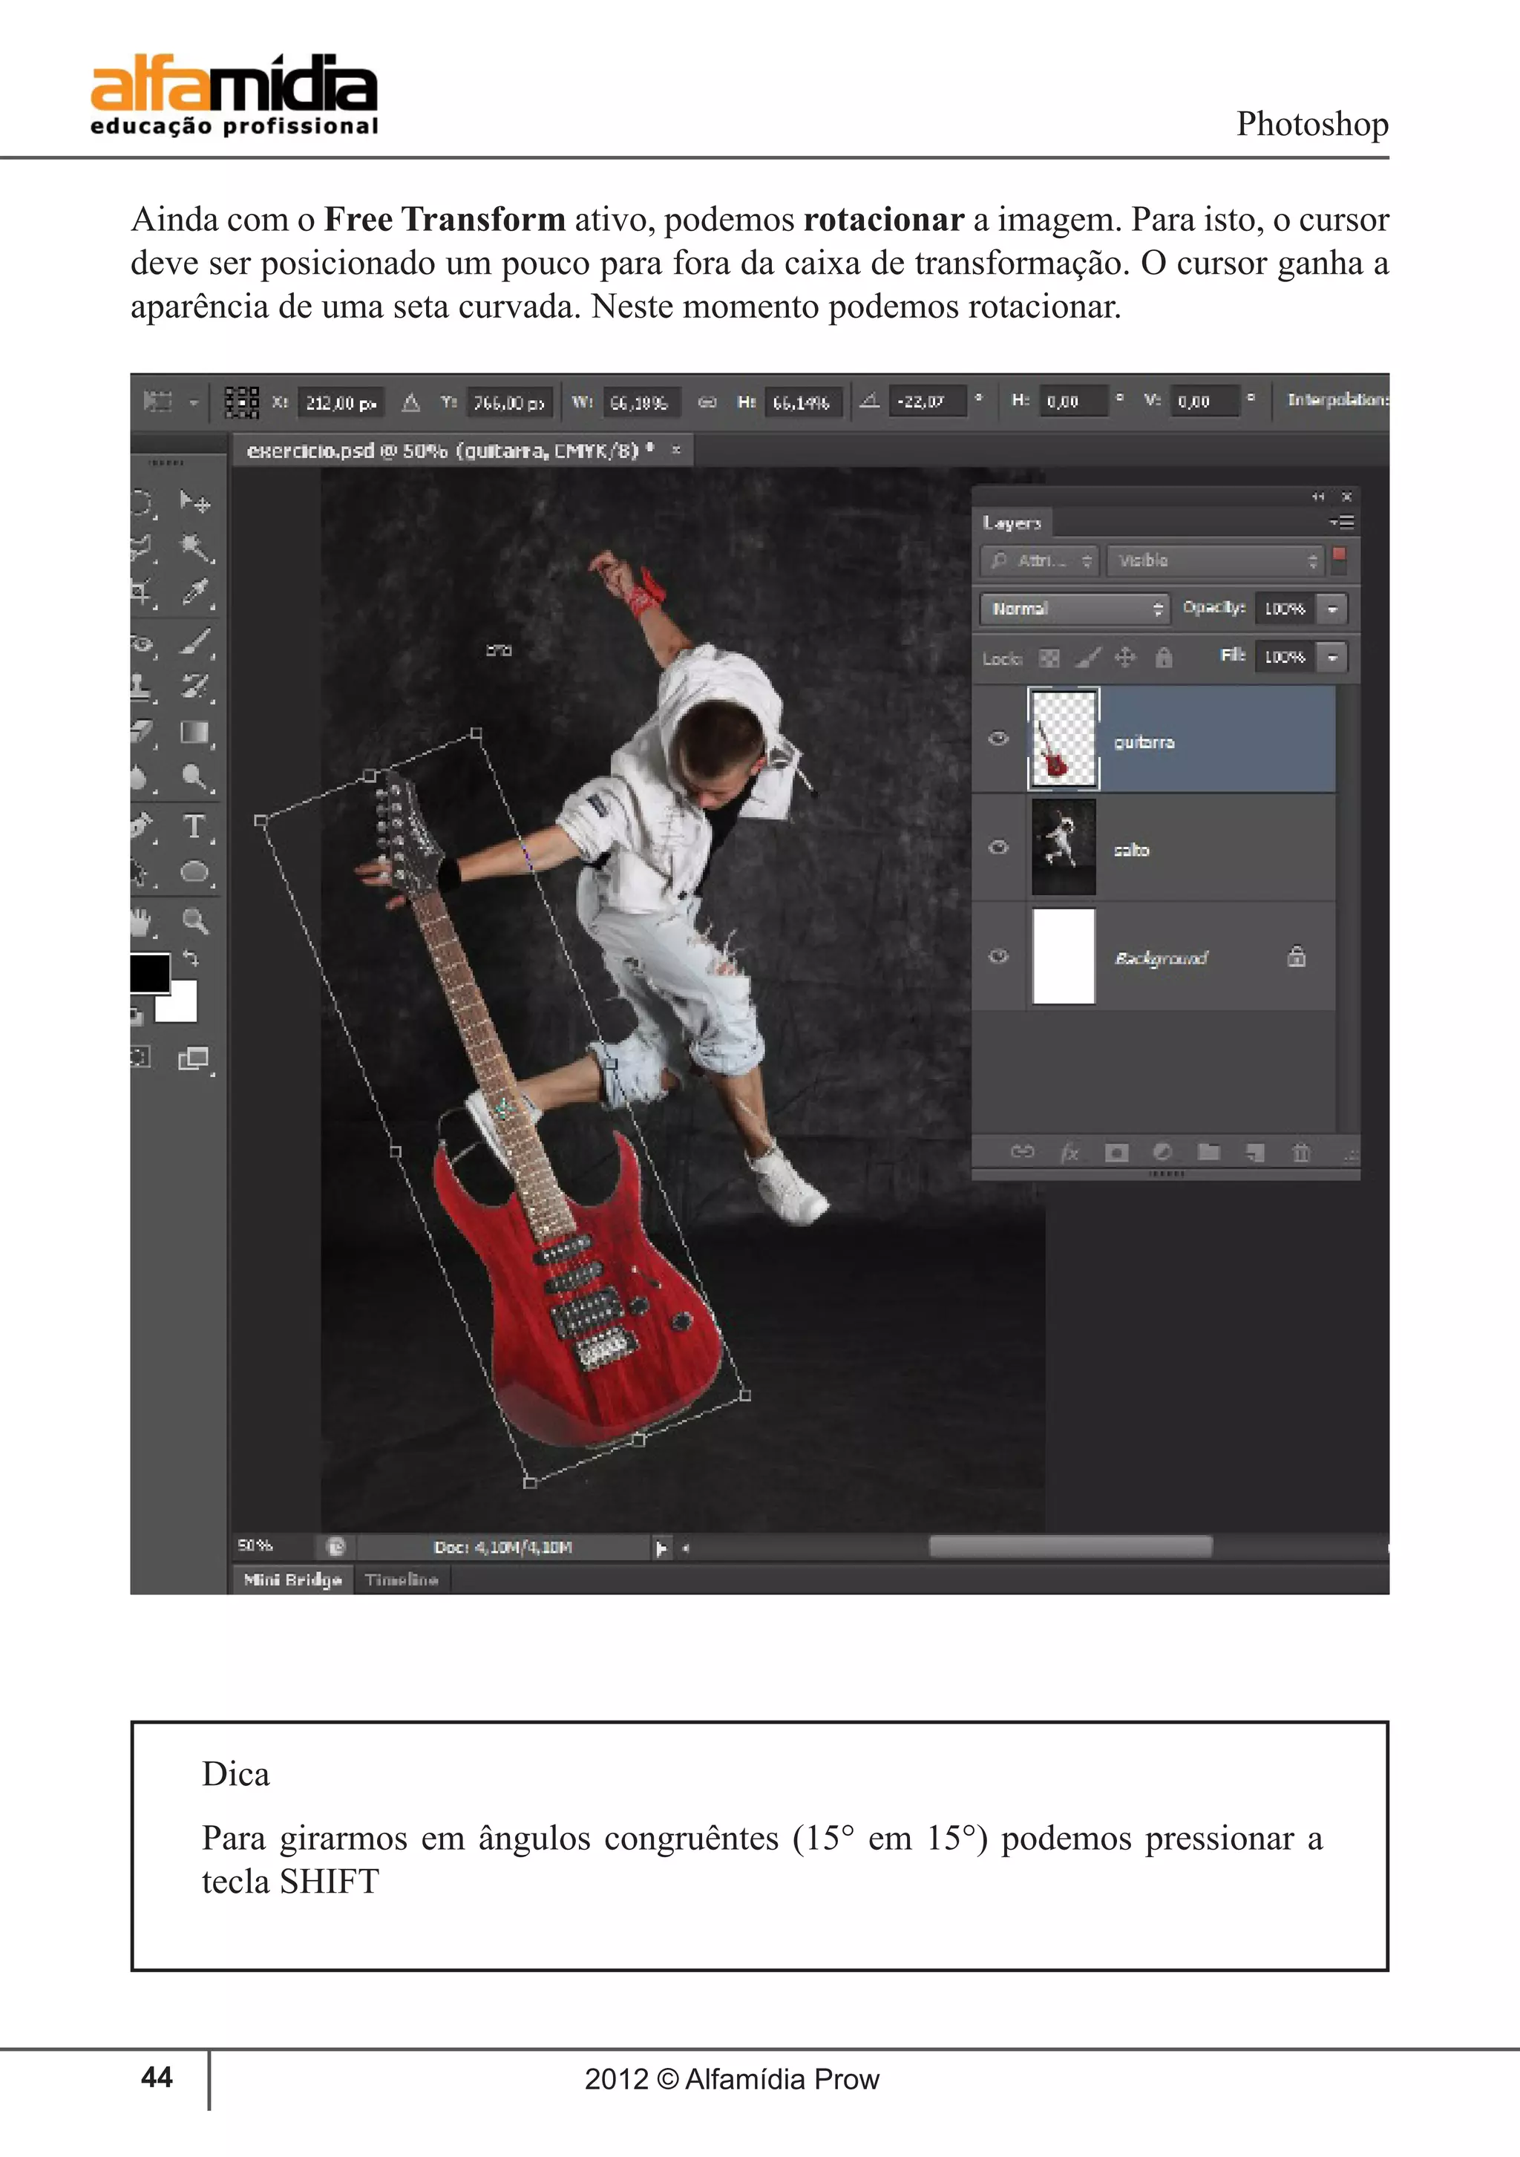The width and height of the screenshot is (1520, 2157).
Task: Click the reference point location grid
Action: [241, 402]
